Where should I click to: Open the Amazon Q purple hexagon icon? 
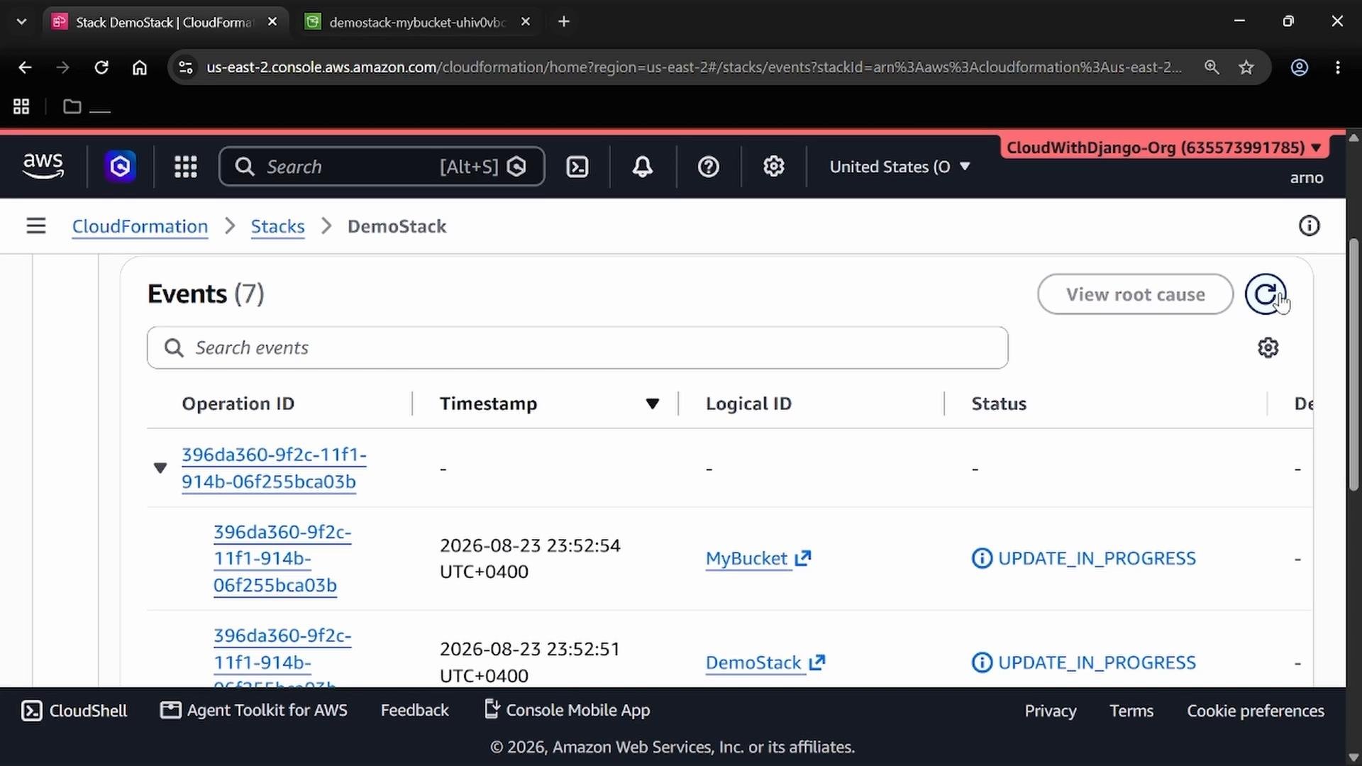point(121,167)
